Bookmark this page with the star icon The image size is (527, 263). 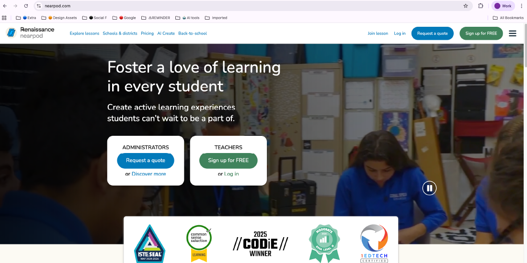coord(466,6)
